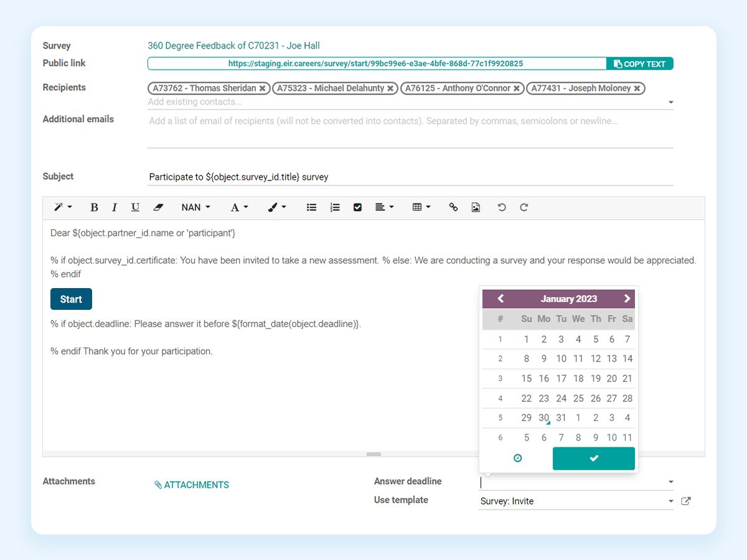Image resolution: width=747 pixels, height=560 pixels.
Task: Toggle italic formatting
Action: click(115, 207)
